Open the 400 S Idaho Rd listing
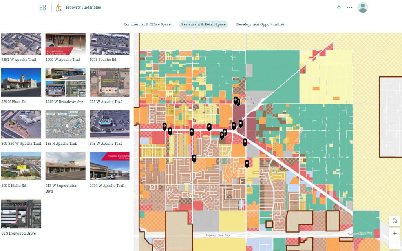 [x=21, y=166]
